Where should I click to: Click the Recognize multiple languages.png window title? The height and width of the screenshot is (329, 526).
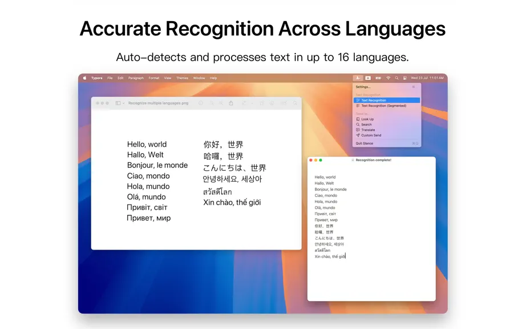[x=159, y=103]
